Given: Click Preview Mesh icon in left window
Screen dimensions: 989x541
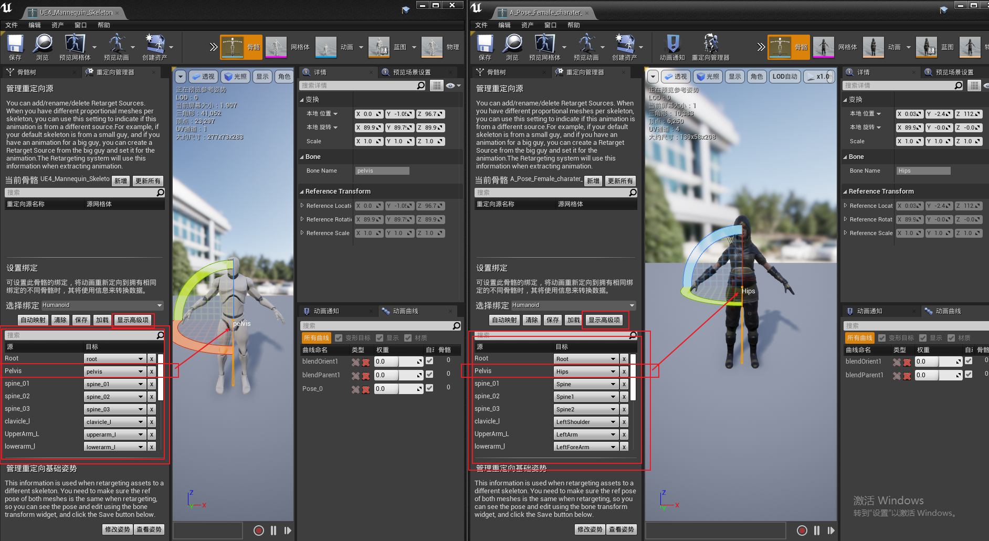Looking at the screenshot, I should (75, 47).
